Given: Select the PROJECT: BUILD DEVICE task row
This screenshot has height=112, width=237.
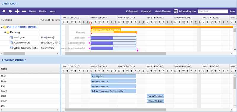Looking at the screenshot, I should pos(30,27).
